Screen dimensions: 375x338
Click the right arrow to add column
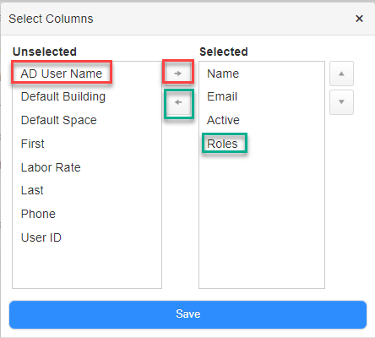pos(178,74)
